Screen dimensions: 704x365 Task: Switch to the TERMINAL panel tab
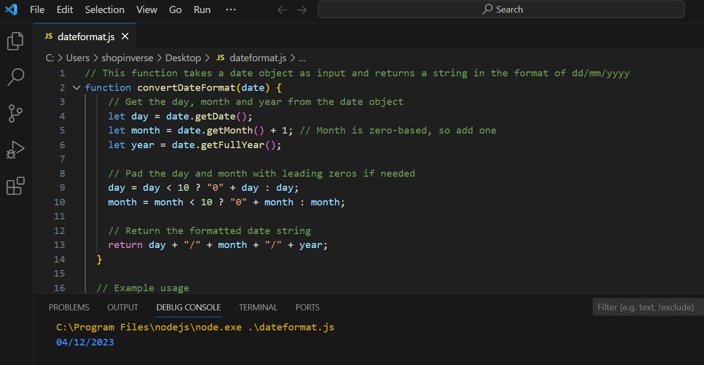click(258, 307)
